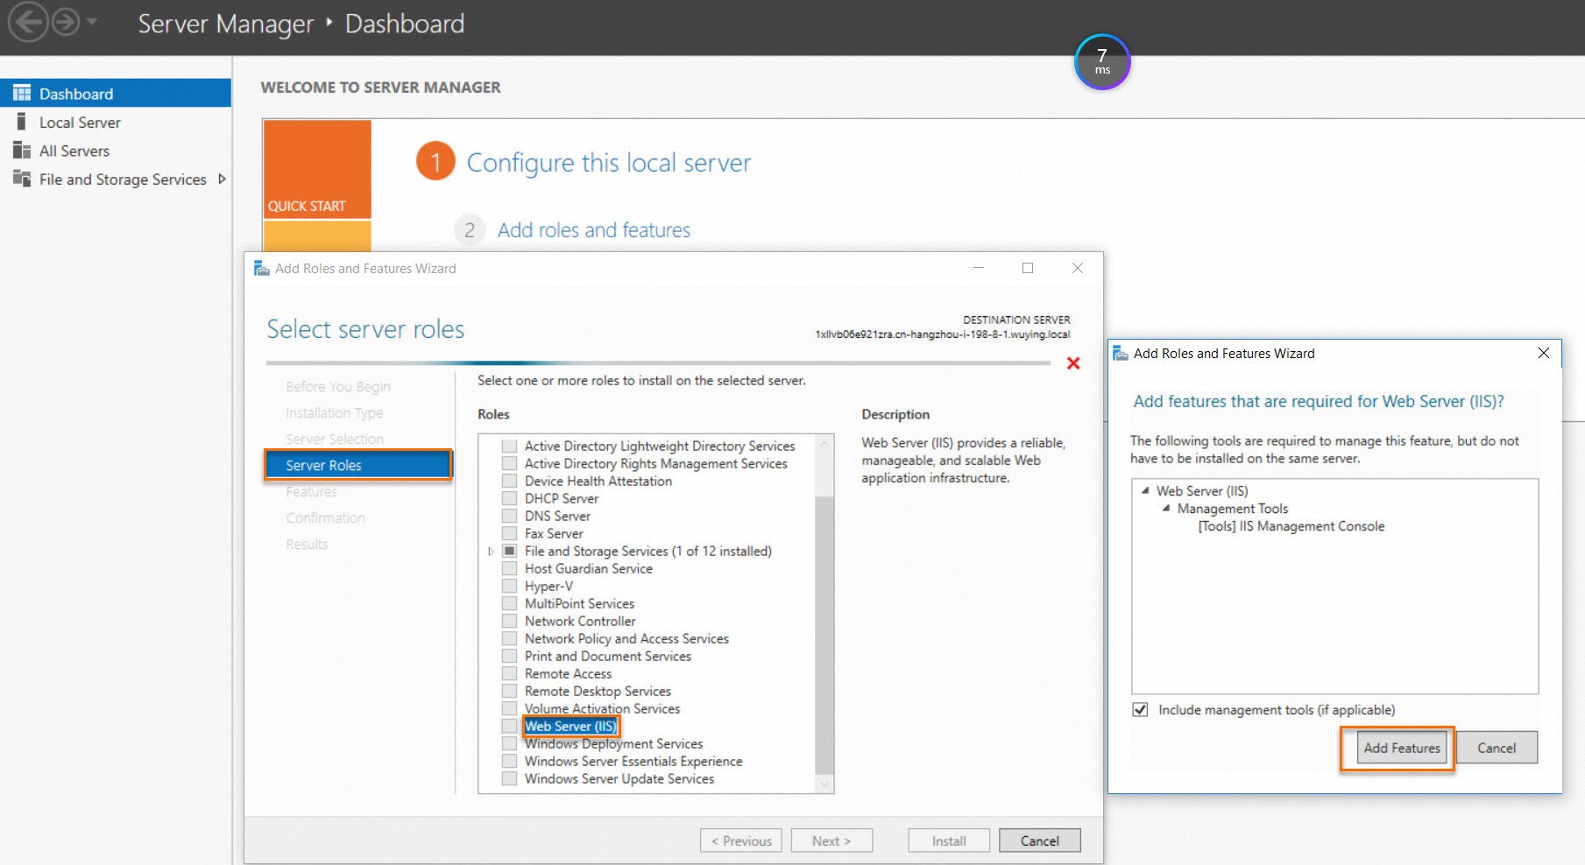
Task: Check the Network Controller checkbox
Action: 509,621
